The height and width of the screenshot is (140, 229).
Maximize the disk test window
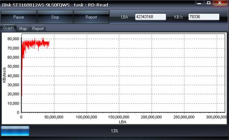click(209, 3)
